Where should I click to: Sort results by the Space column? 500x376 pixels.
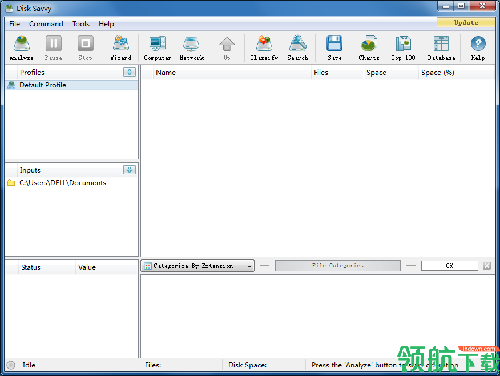[x=391, y=73]
